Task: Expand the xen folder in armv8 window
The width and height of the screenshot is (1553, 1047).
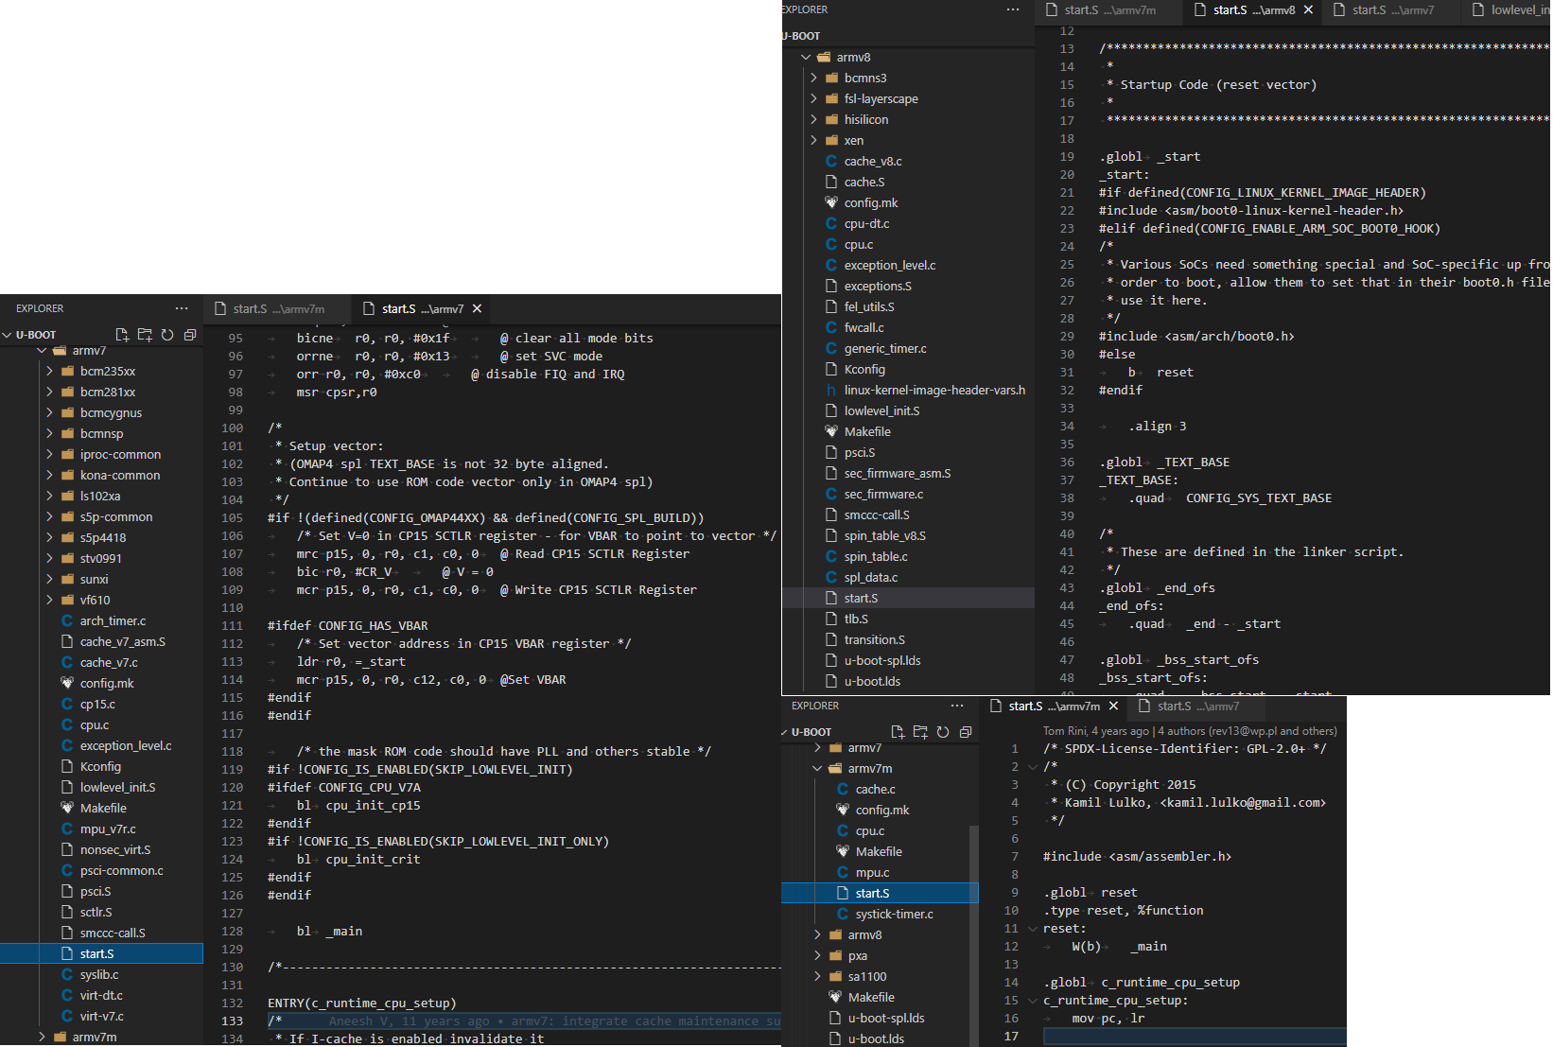Action: pyautogui.click(x=813, y=140)
